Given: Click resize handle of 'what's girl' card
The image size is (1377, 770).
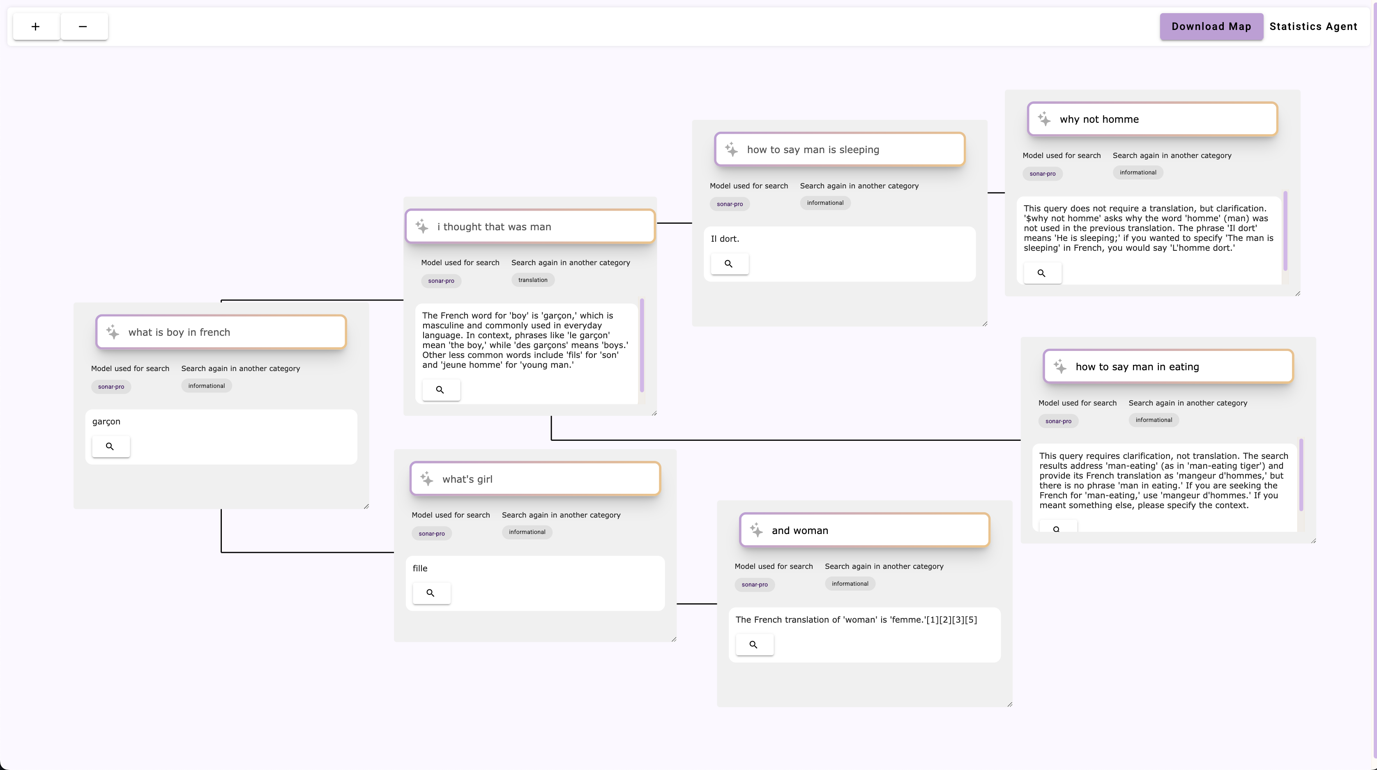Looking at the screenshot, I should pyautogui.click(x=674, y=639).
